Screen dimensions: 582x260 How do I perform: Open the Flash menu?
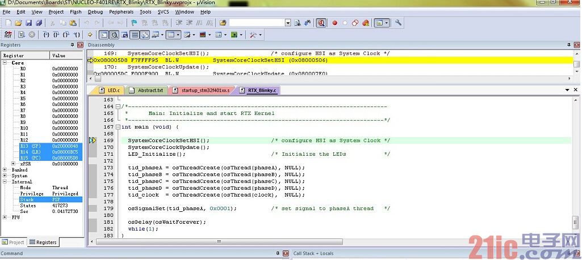pos(76,12)
